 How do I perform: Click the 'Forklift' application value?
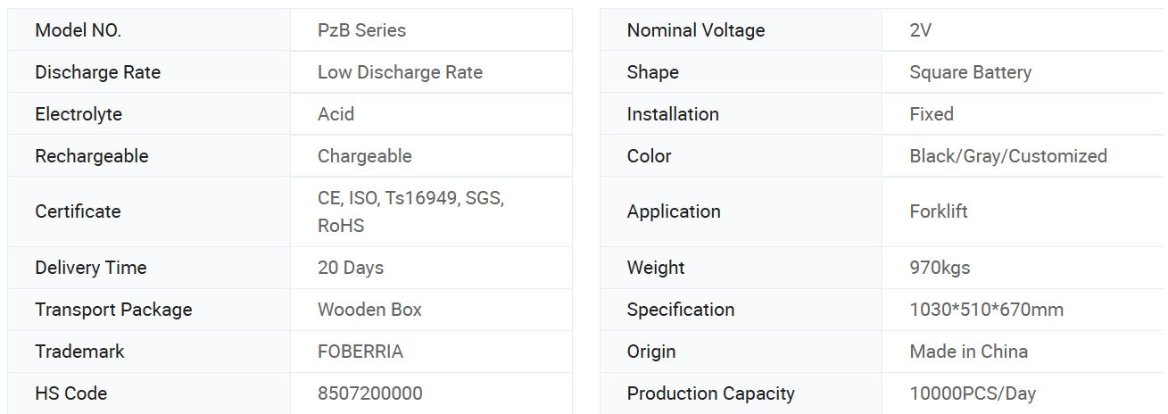[x=939, y=211]
